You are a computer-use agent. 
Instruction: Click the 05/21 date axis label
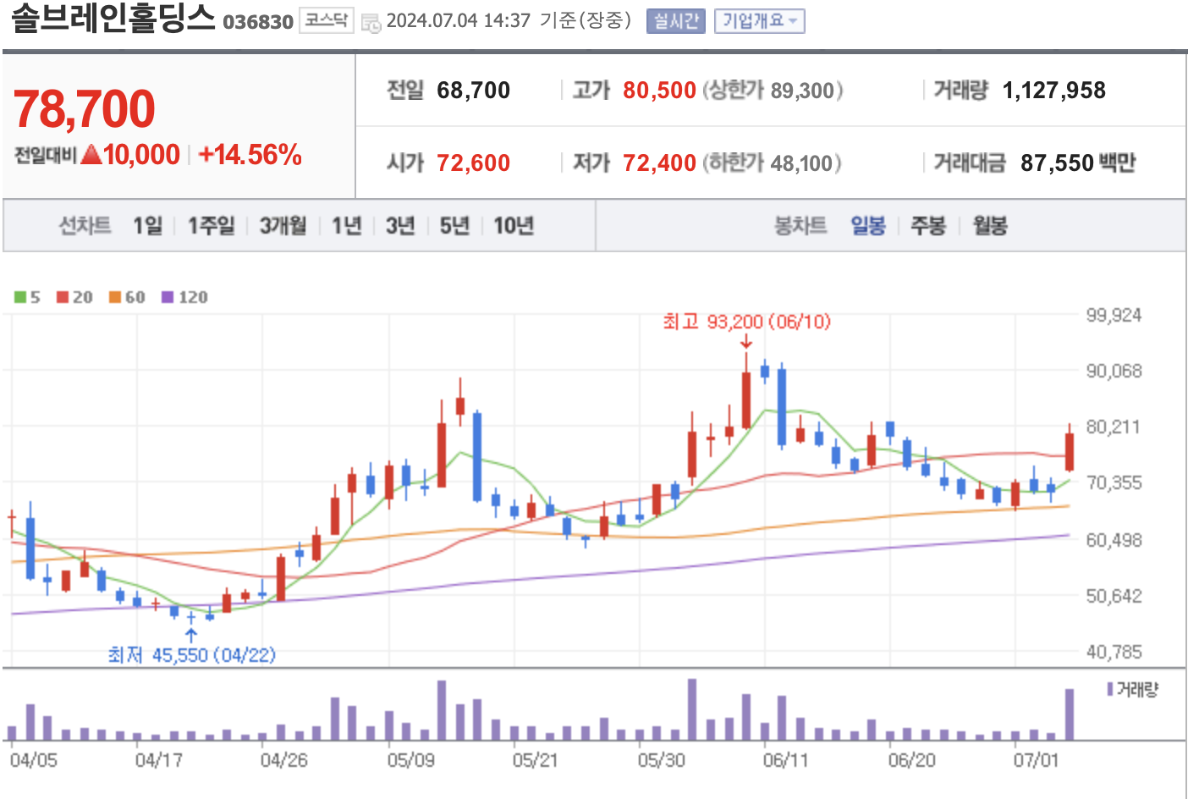(536, 760)
